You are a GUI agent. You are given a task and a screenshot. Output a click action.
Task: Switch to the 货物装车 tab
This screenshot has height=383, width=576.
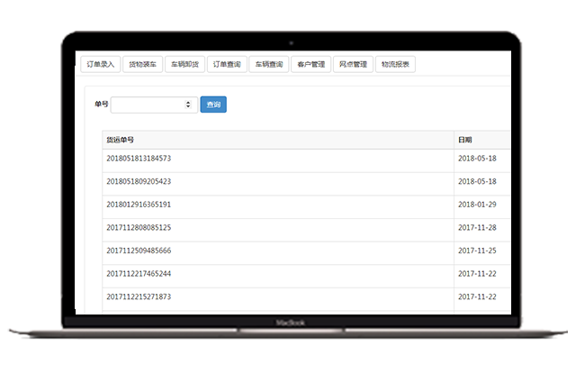(x=141, y=65)
